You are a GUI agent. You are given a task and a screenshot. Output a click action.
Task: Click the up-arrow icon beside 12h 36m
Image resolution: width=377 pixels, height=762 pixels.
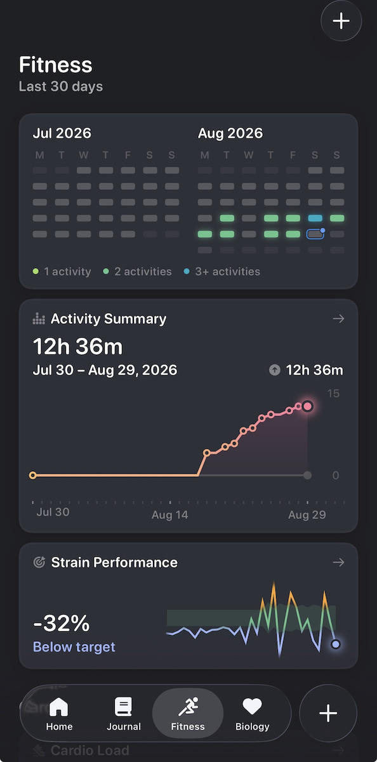coord(275,370)
